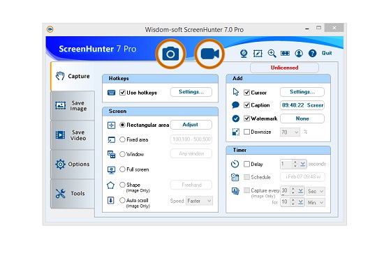This screenshot has width=384, height=260.
Task: Click the pentagon shape icon
Action: [x=111, y=185]
